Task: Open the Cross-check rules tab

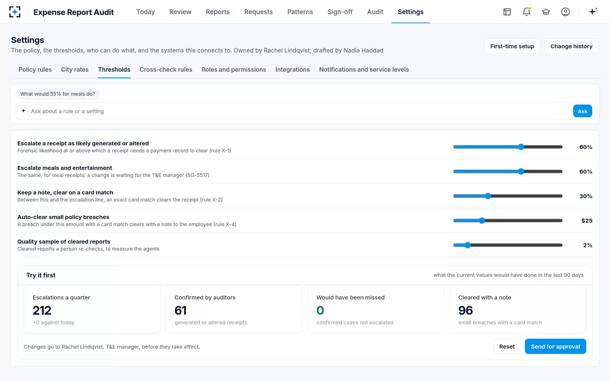Action: click(x=166, y=69)
